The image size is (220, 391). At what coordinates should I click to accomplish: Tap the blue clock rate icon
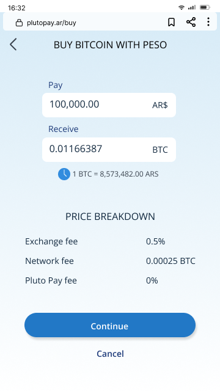point(64,174)
